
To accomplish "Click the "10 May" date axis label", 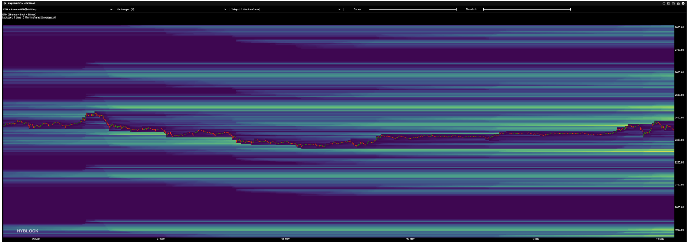I will pos(535,239).
